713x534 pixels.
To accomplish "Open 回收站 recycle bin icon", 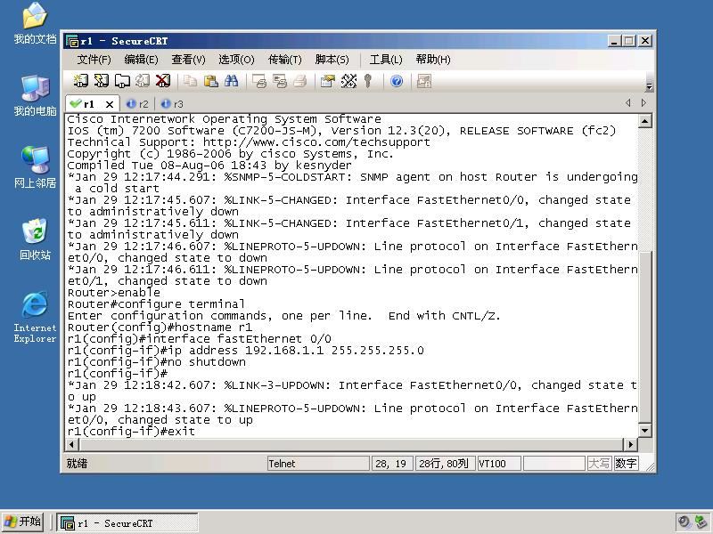I will point(35,239).
